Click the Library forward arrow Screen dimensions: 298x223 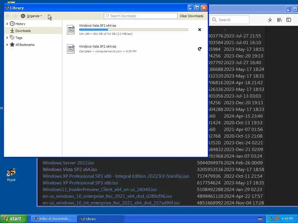coord(15,16)
